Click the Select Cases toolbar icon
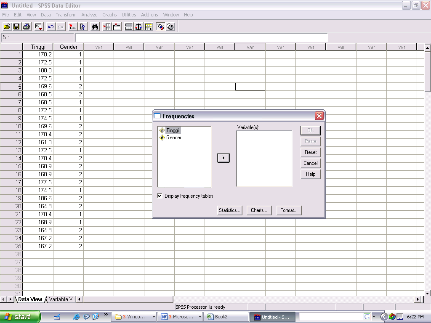The width and height of the screenshot is (431, 323). pos(149,26)
